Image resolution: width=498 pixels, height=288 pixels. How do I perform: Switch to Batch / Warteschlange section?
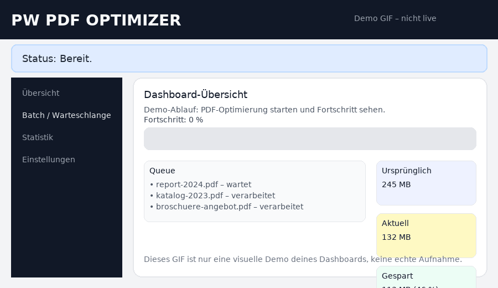(x=66, y=115)
